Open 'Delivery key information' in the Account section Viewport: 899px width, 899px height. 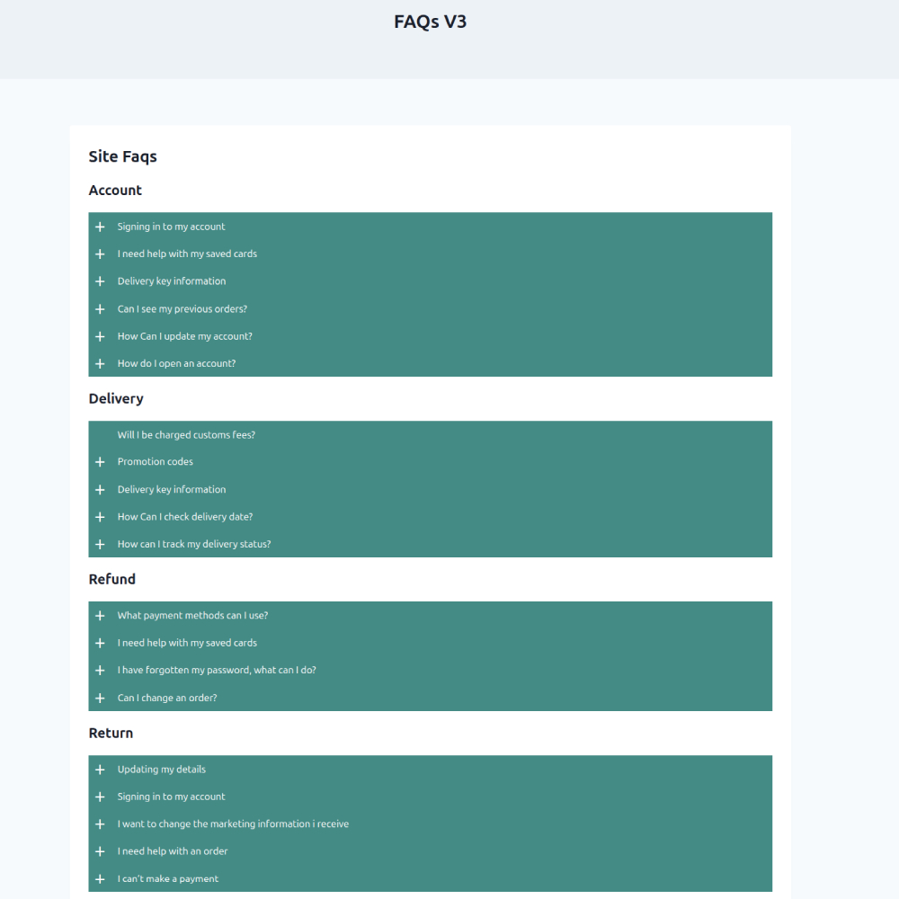point(171,281)
